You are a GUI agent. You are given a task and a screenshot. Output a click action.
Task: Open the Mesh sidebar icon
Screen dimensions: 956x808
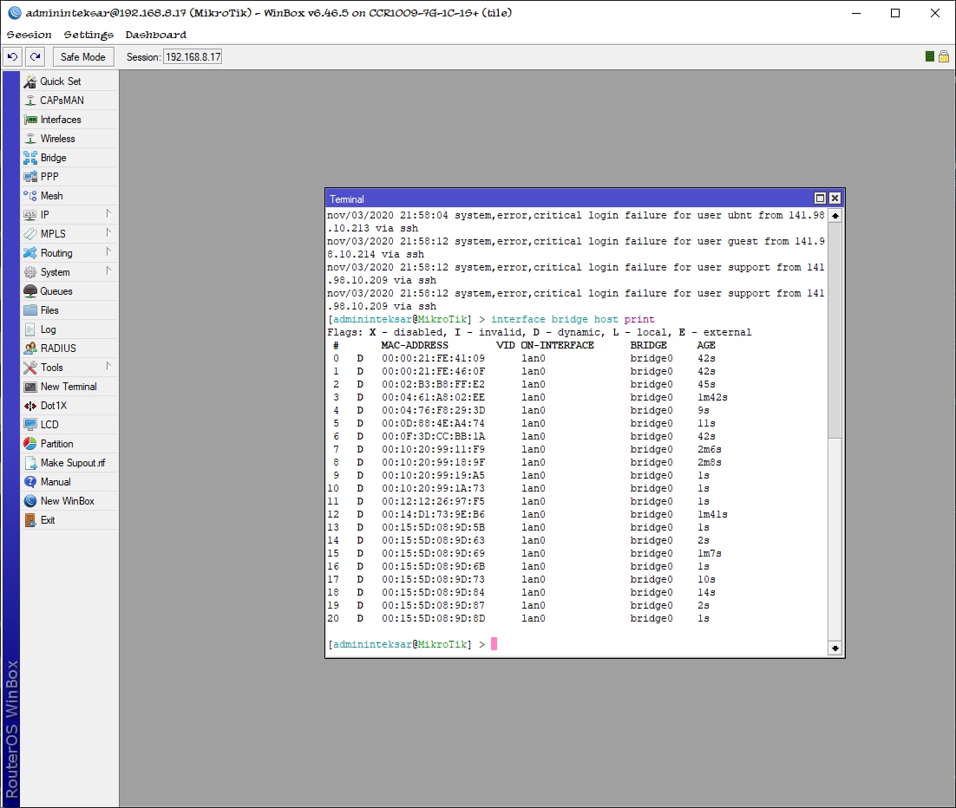tap(29, 196)
